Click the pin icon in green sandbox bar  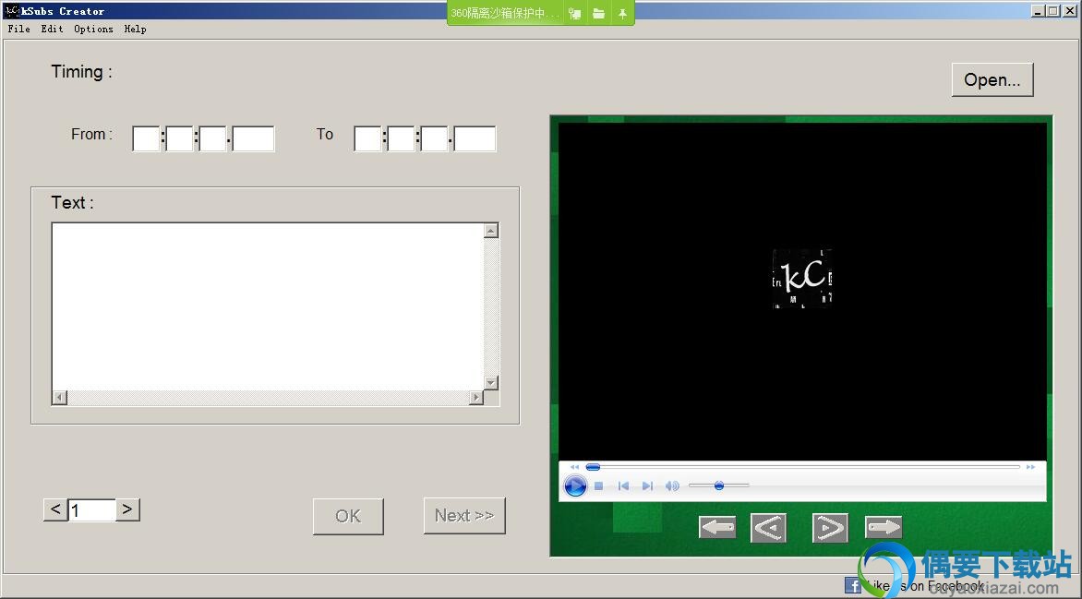[x=622, y=14]
